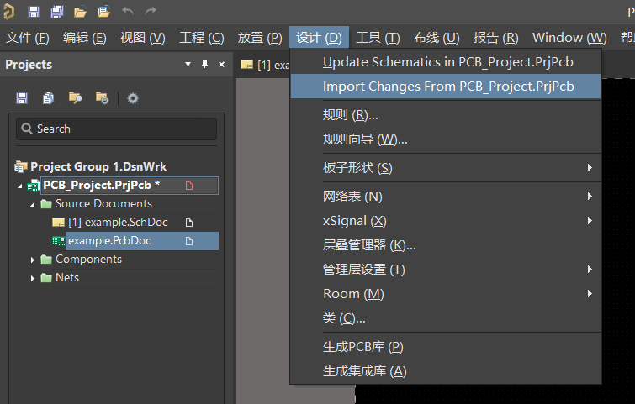This screenshot has height=404, width=635.
Task: Open the 编辑 (E) menu
Action: point(85,38)
